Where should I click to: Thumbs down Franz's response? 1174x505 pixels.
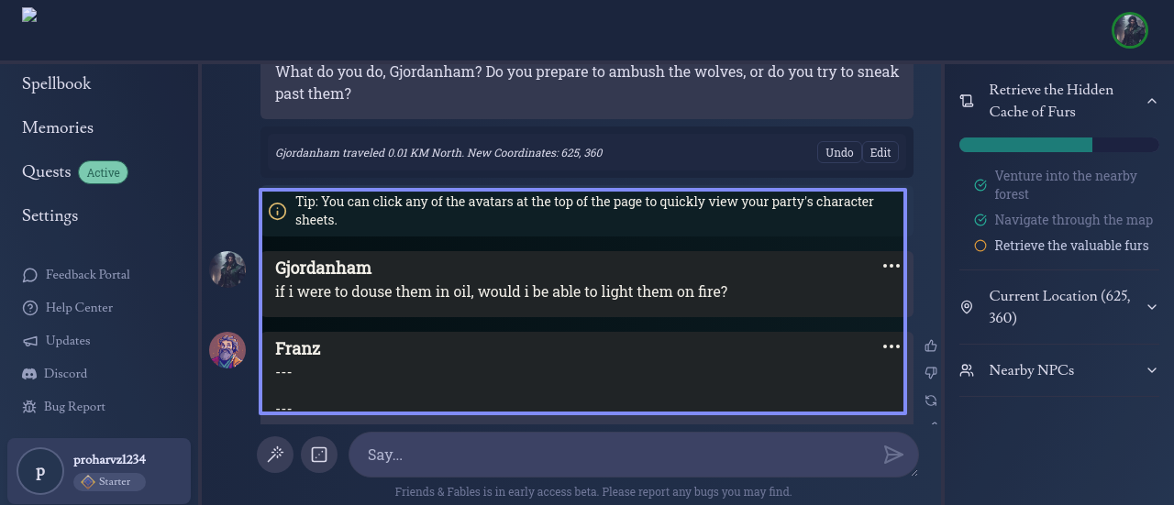[x=931, y=373]
